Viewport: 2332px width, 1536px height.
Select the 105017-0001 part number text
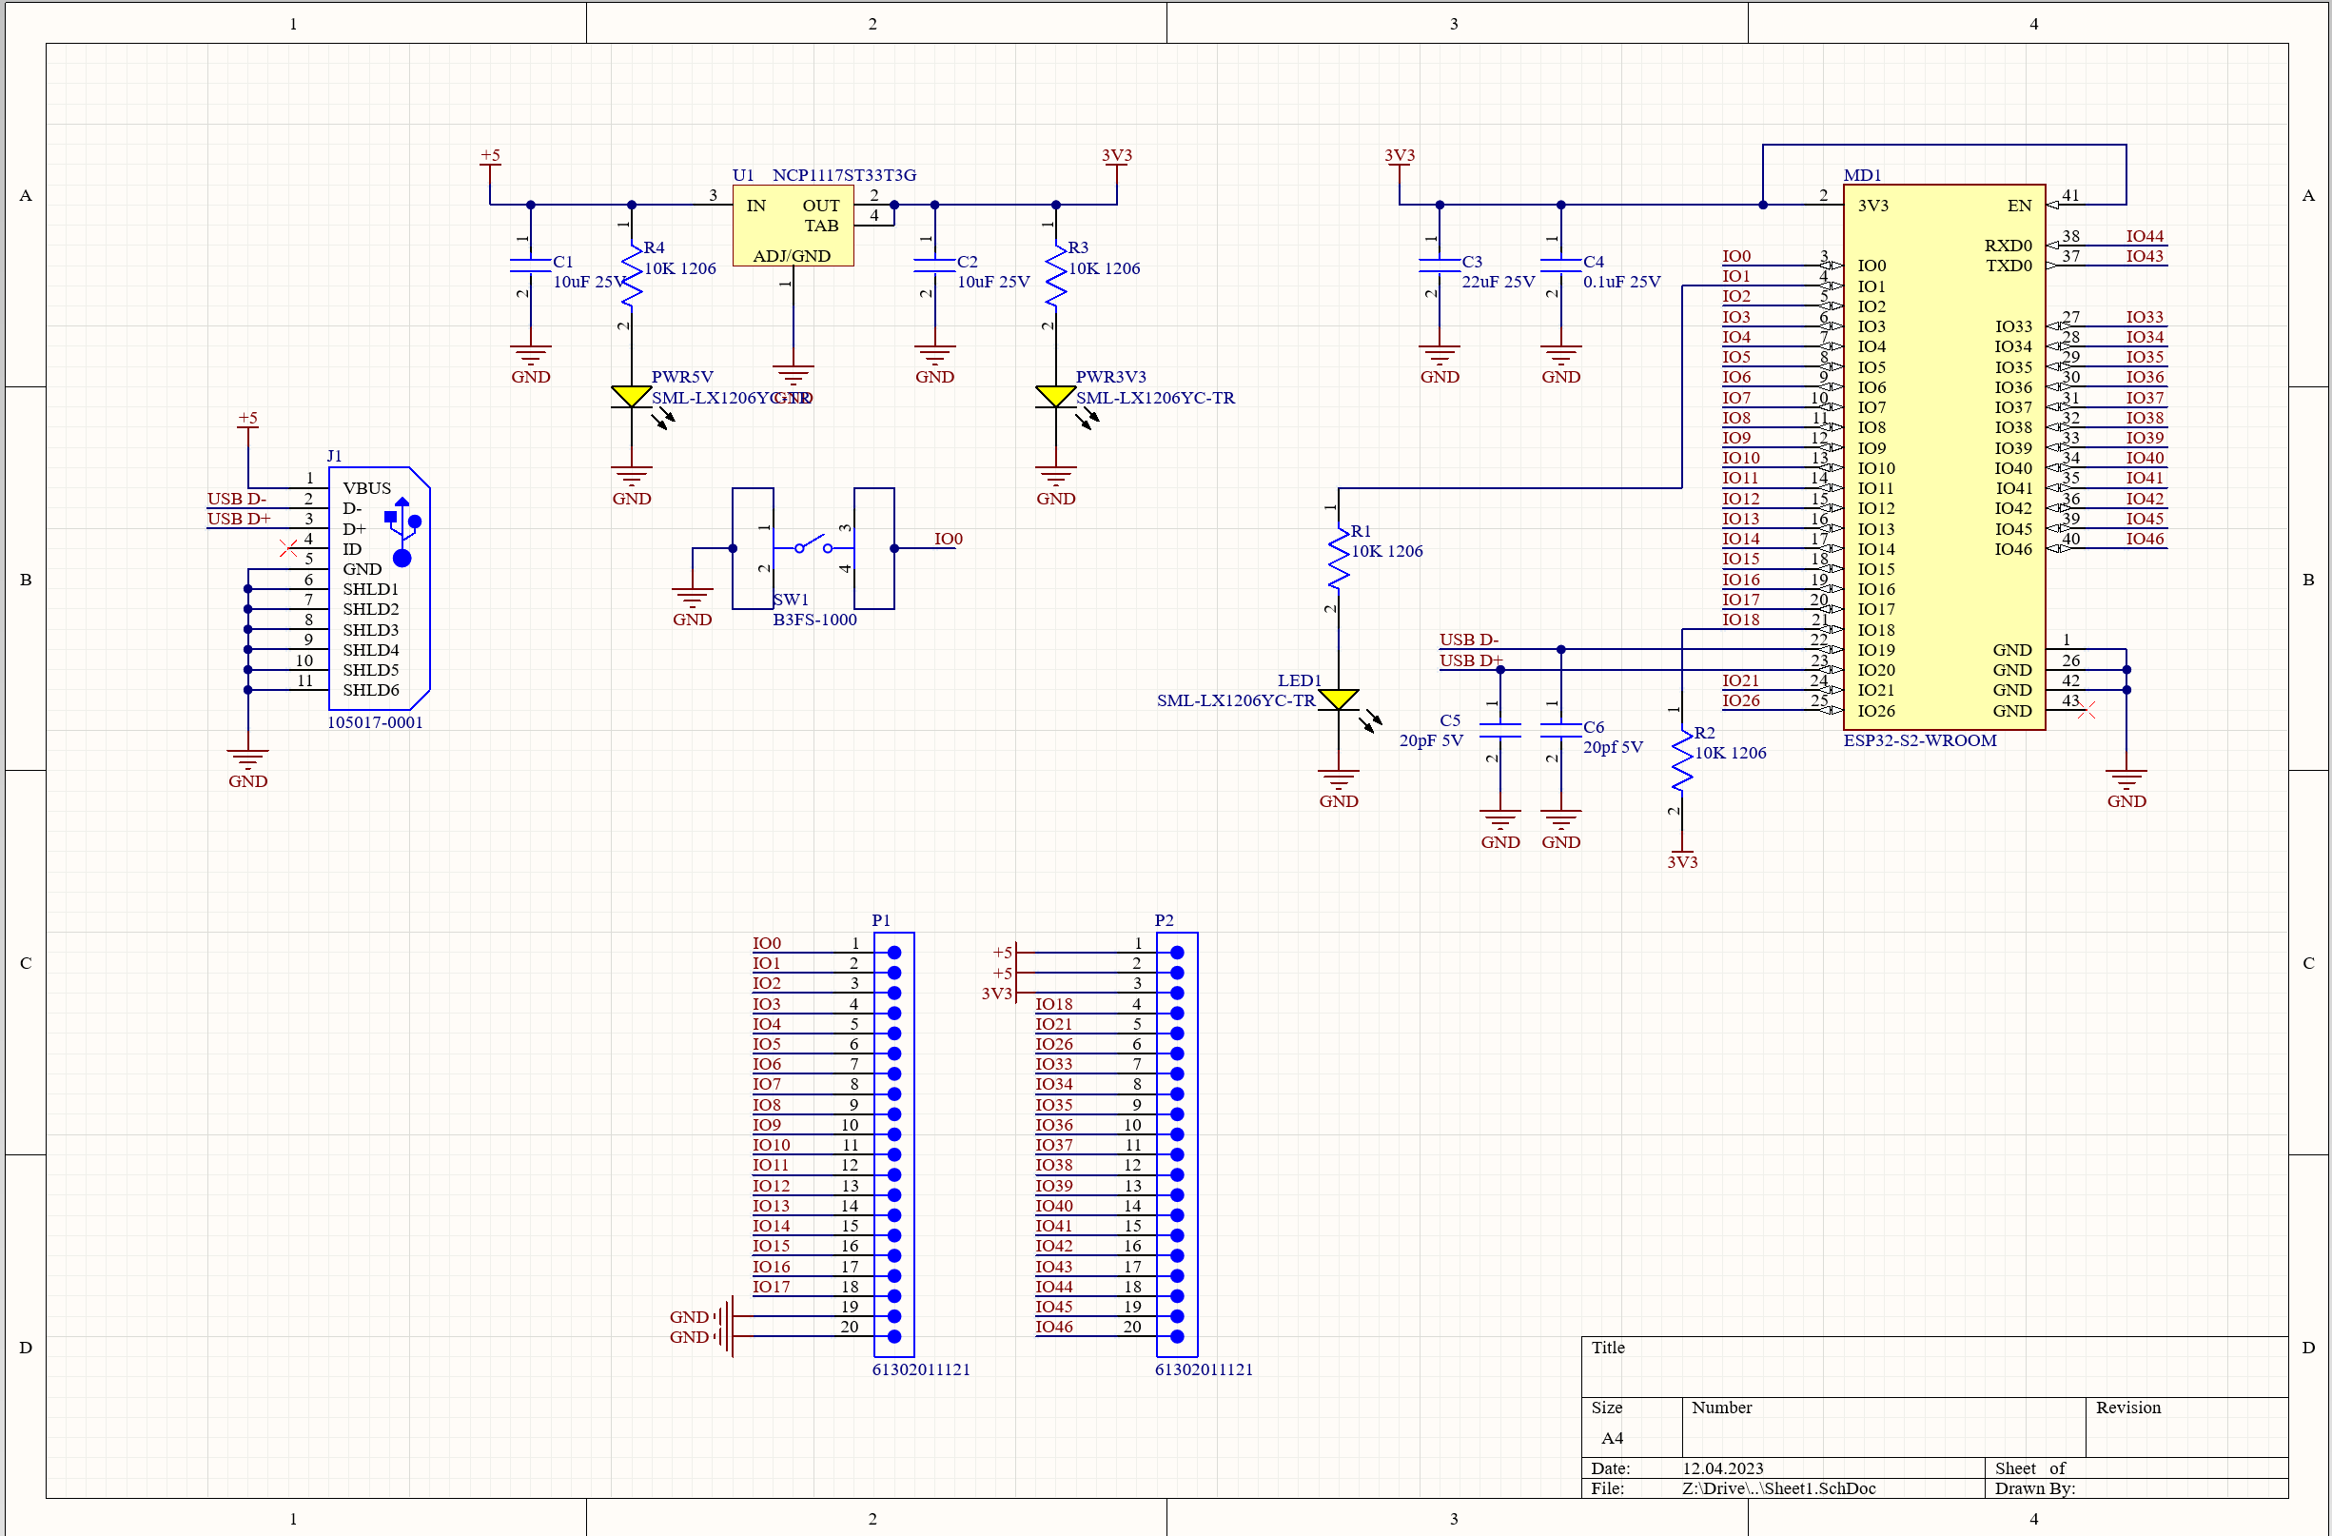click(374, 722)
